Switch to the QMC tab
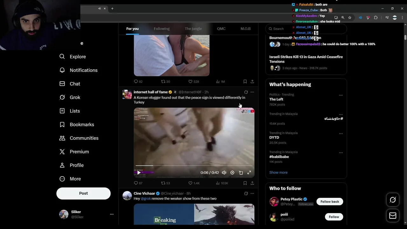The width and height of the screenshot is (407, 229). pyautogui.click(x=221, y=29)
